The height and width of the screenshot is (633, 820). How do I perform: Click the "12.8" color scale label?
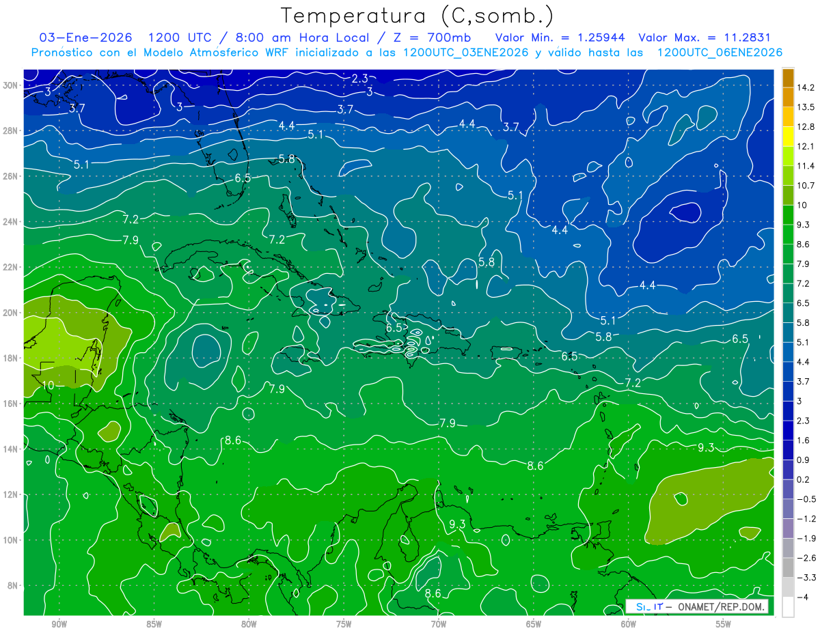(806, 127)
